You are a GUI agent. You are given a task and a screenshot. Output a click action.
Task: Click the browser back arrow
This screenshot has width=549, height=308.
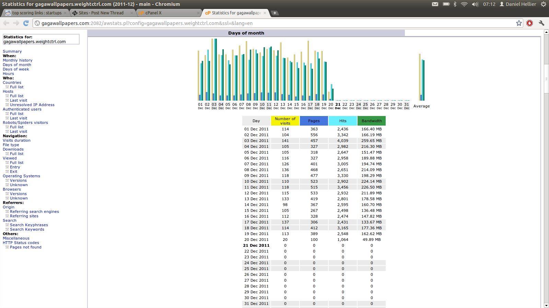(6, 23)
